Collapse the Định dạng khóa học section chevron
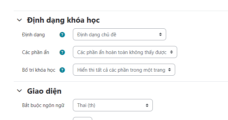 (19, 20)
